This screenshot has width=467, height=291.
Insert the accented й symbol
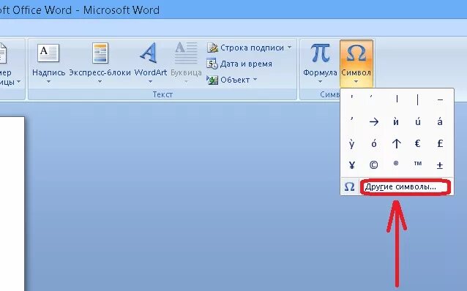[396, 121]
